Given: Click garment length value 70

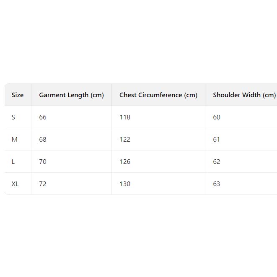Looking at the screenshot, I should pyautogui.click(x=43, y=162).
